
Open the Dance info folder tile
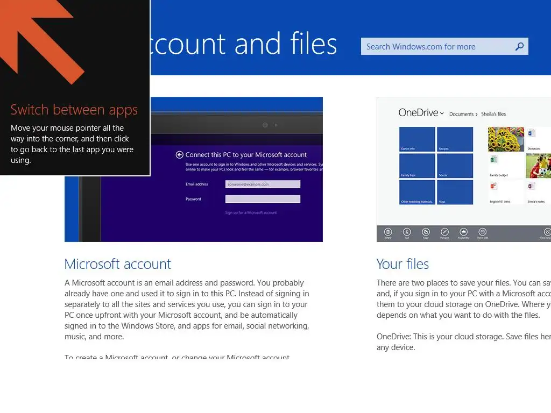pyautogui.click(x=417, y=139)
